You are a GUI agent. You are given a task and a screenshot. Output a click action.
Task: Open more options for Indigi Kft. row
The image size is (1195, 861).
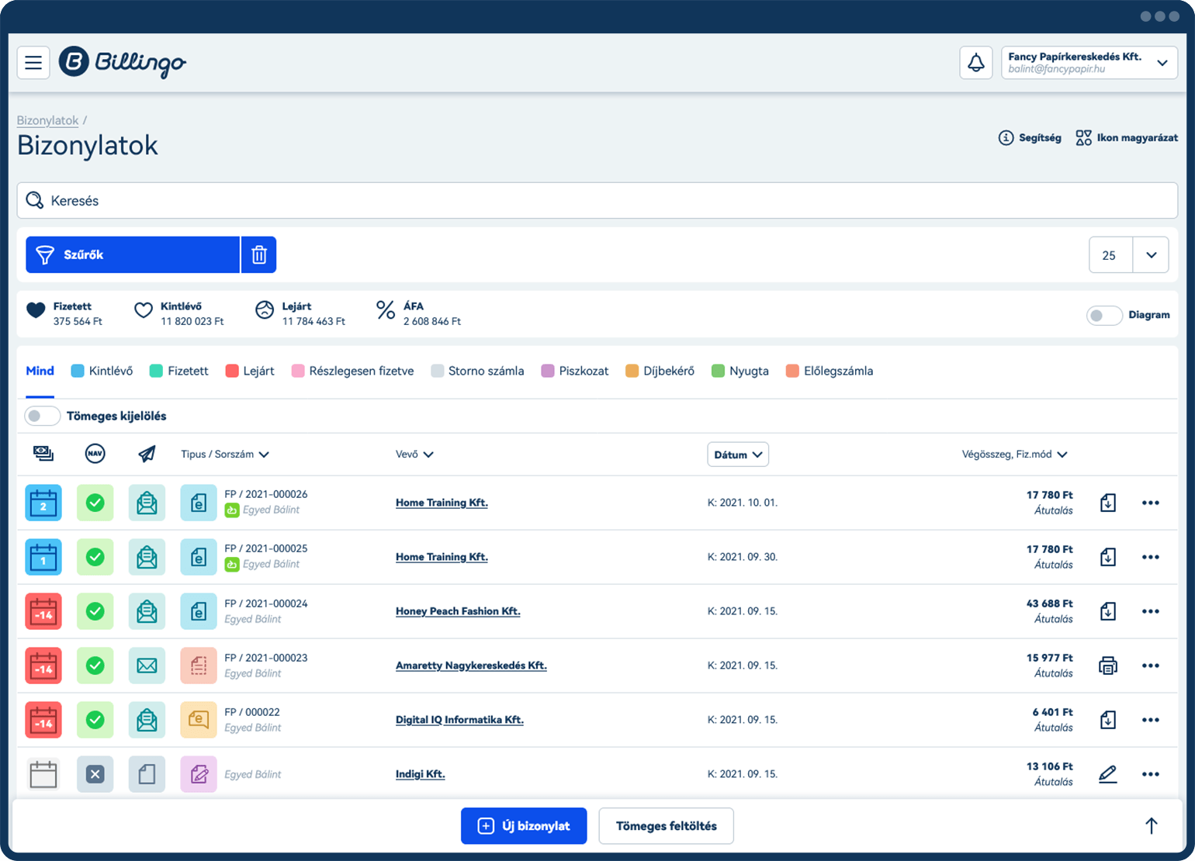pos(1151,774)
